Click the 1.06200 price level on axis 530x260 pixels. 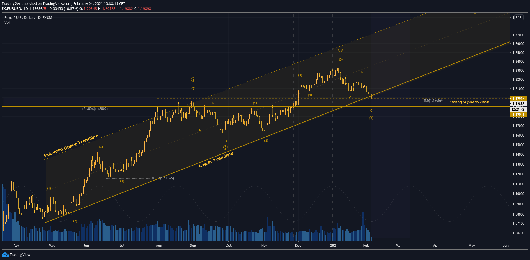pyautogui.click(x=518, y=233)
